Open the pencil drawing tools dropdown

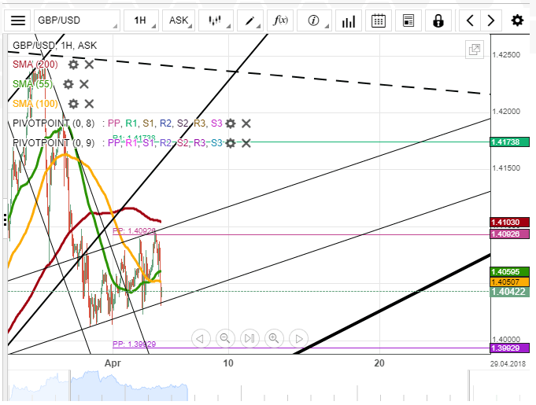click(250, 20)
